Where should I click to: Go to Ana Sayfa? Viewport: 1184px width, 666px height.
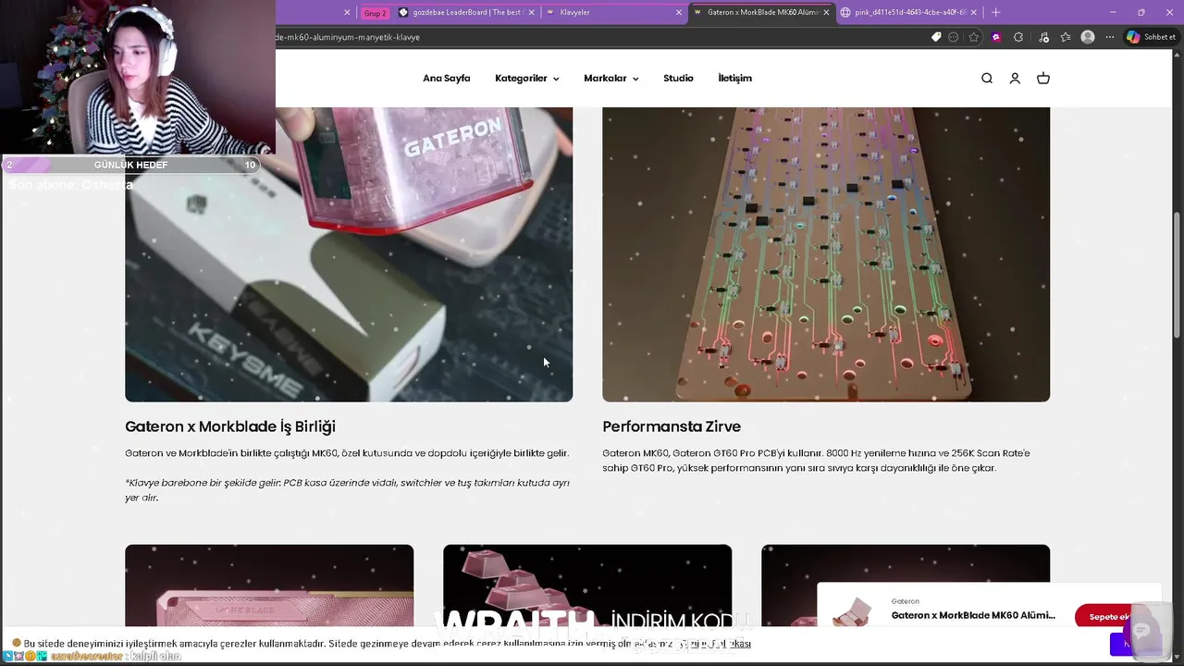point(447,79)
